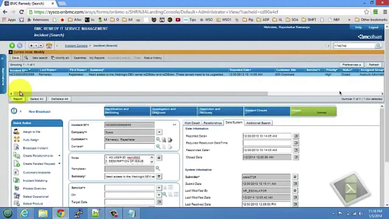Click the Create Relationship to icon
389x219 pixels.
point(17,156)
